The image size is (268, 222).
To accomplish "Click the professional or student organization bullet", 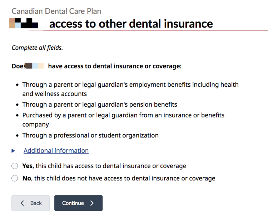I will click(90, 135).
